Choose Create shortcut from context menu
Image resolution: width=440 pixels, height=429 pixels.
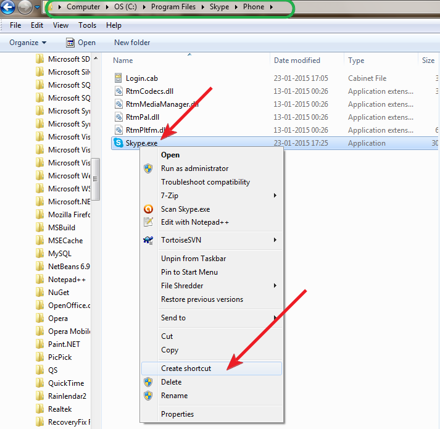[212, 369]
